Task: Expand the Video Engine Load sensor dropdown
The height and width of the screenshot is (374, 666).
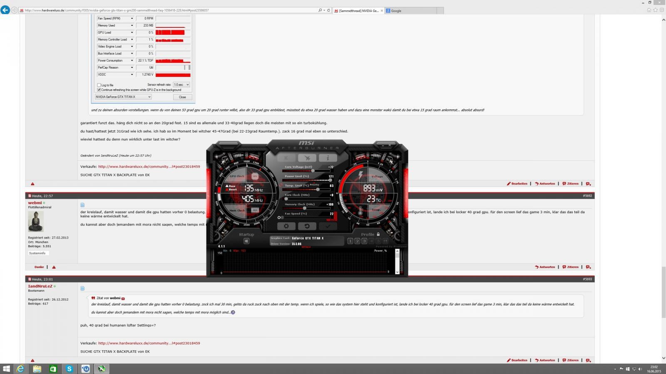Action: 132,47
